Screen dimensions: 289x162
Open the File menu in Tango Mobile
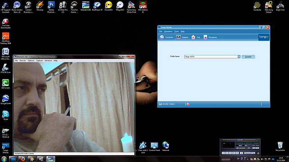pos(161,31)
